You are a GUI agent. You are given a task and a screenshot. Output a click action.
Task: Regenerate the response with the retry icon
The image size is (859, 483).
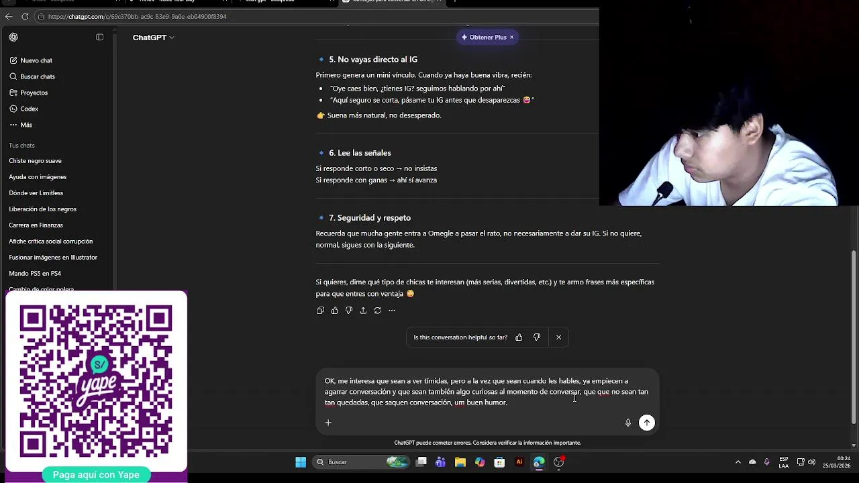[x=378, y=311]
